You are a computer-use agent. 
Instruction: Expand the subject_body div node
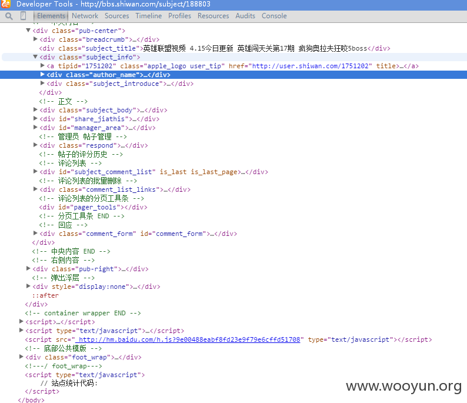tap(35, 109)
